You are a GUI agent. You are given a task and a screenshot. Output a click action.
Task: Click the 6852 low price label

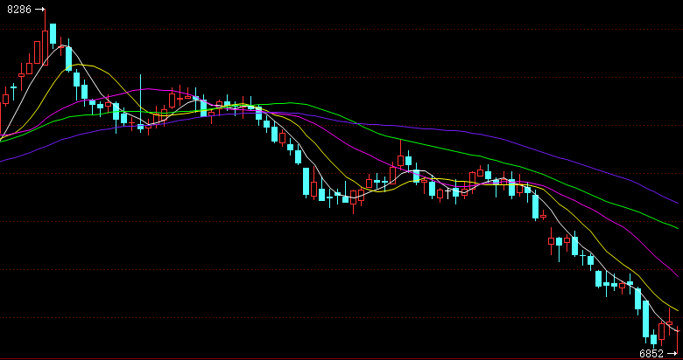point(651,354)
